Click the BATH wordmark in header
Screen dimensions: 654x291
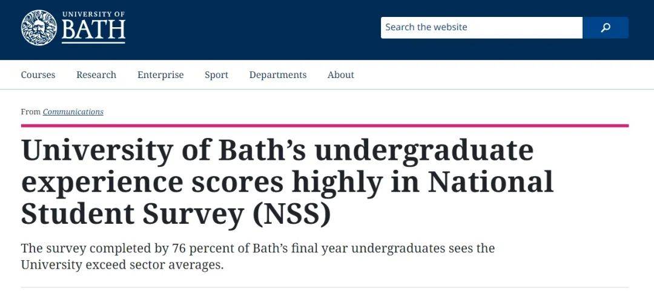pyautogui.click(x=93, y=31)
